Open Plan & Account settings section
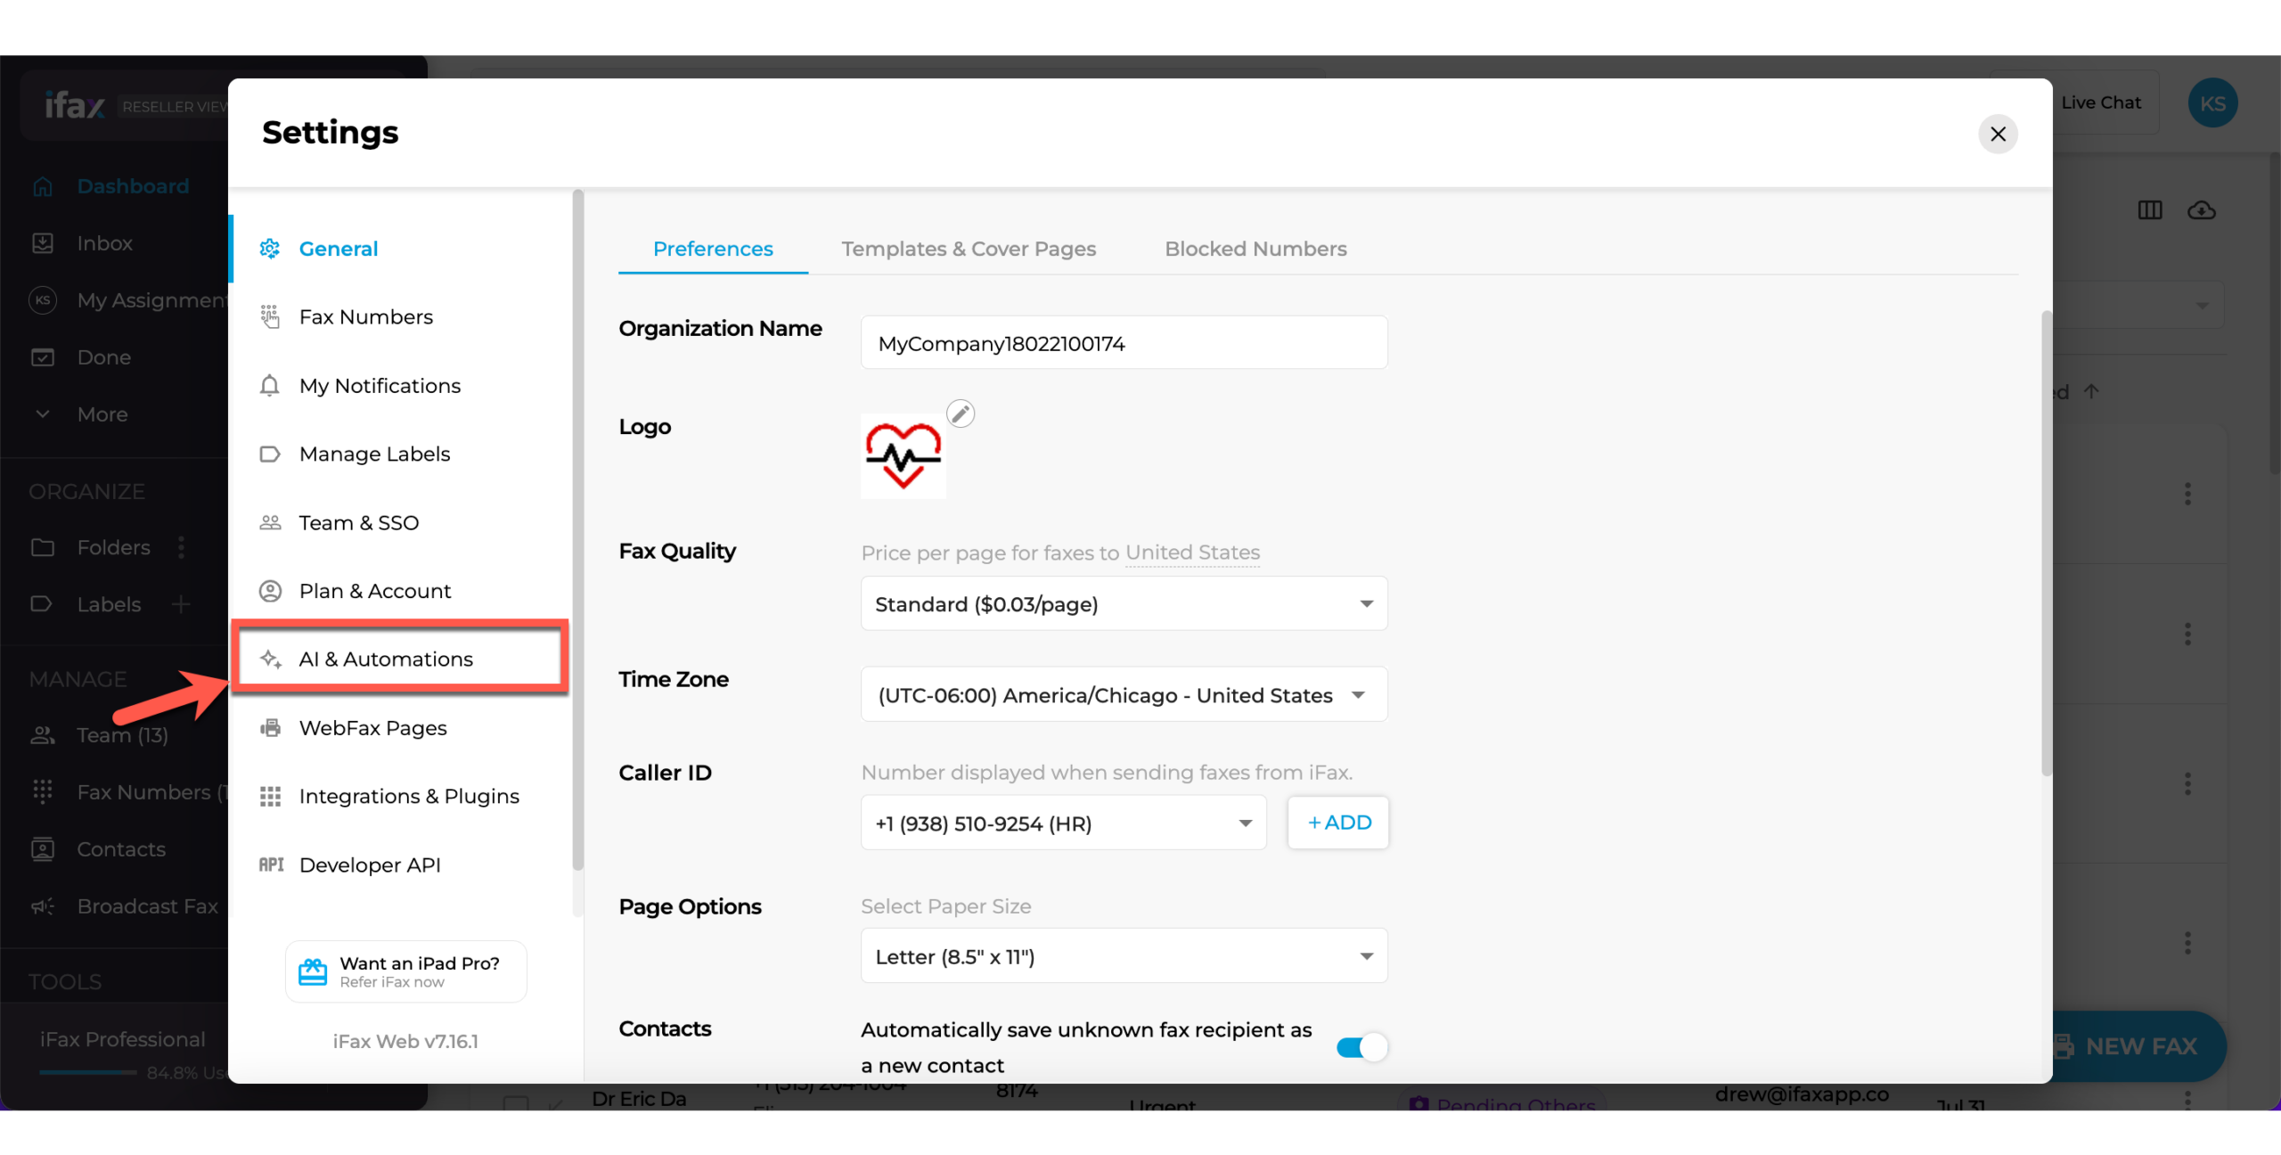This screenshot has width=2281, height=1155. pyautogui.click(x=401, y=591)
